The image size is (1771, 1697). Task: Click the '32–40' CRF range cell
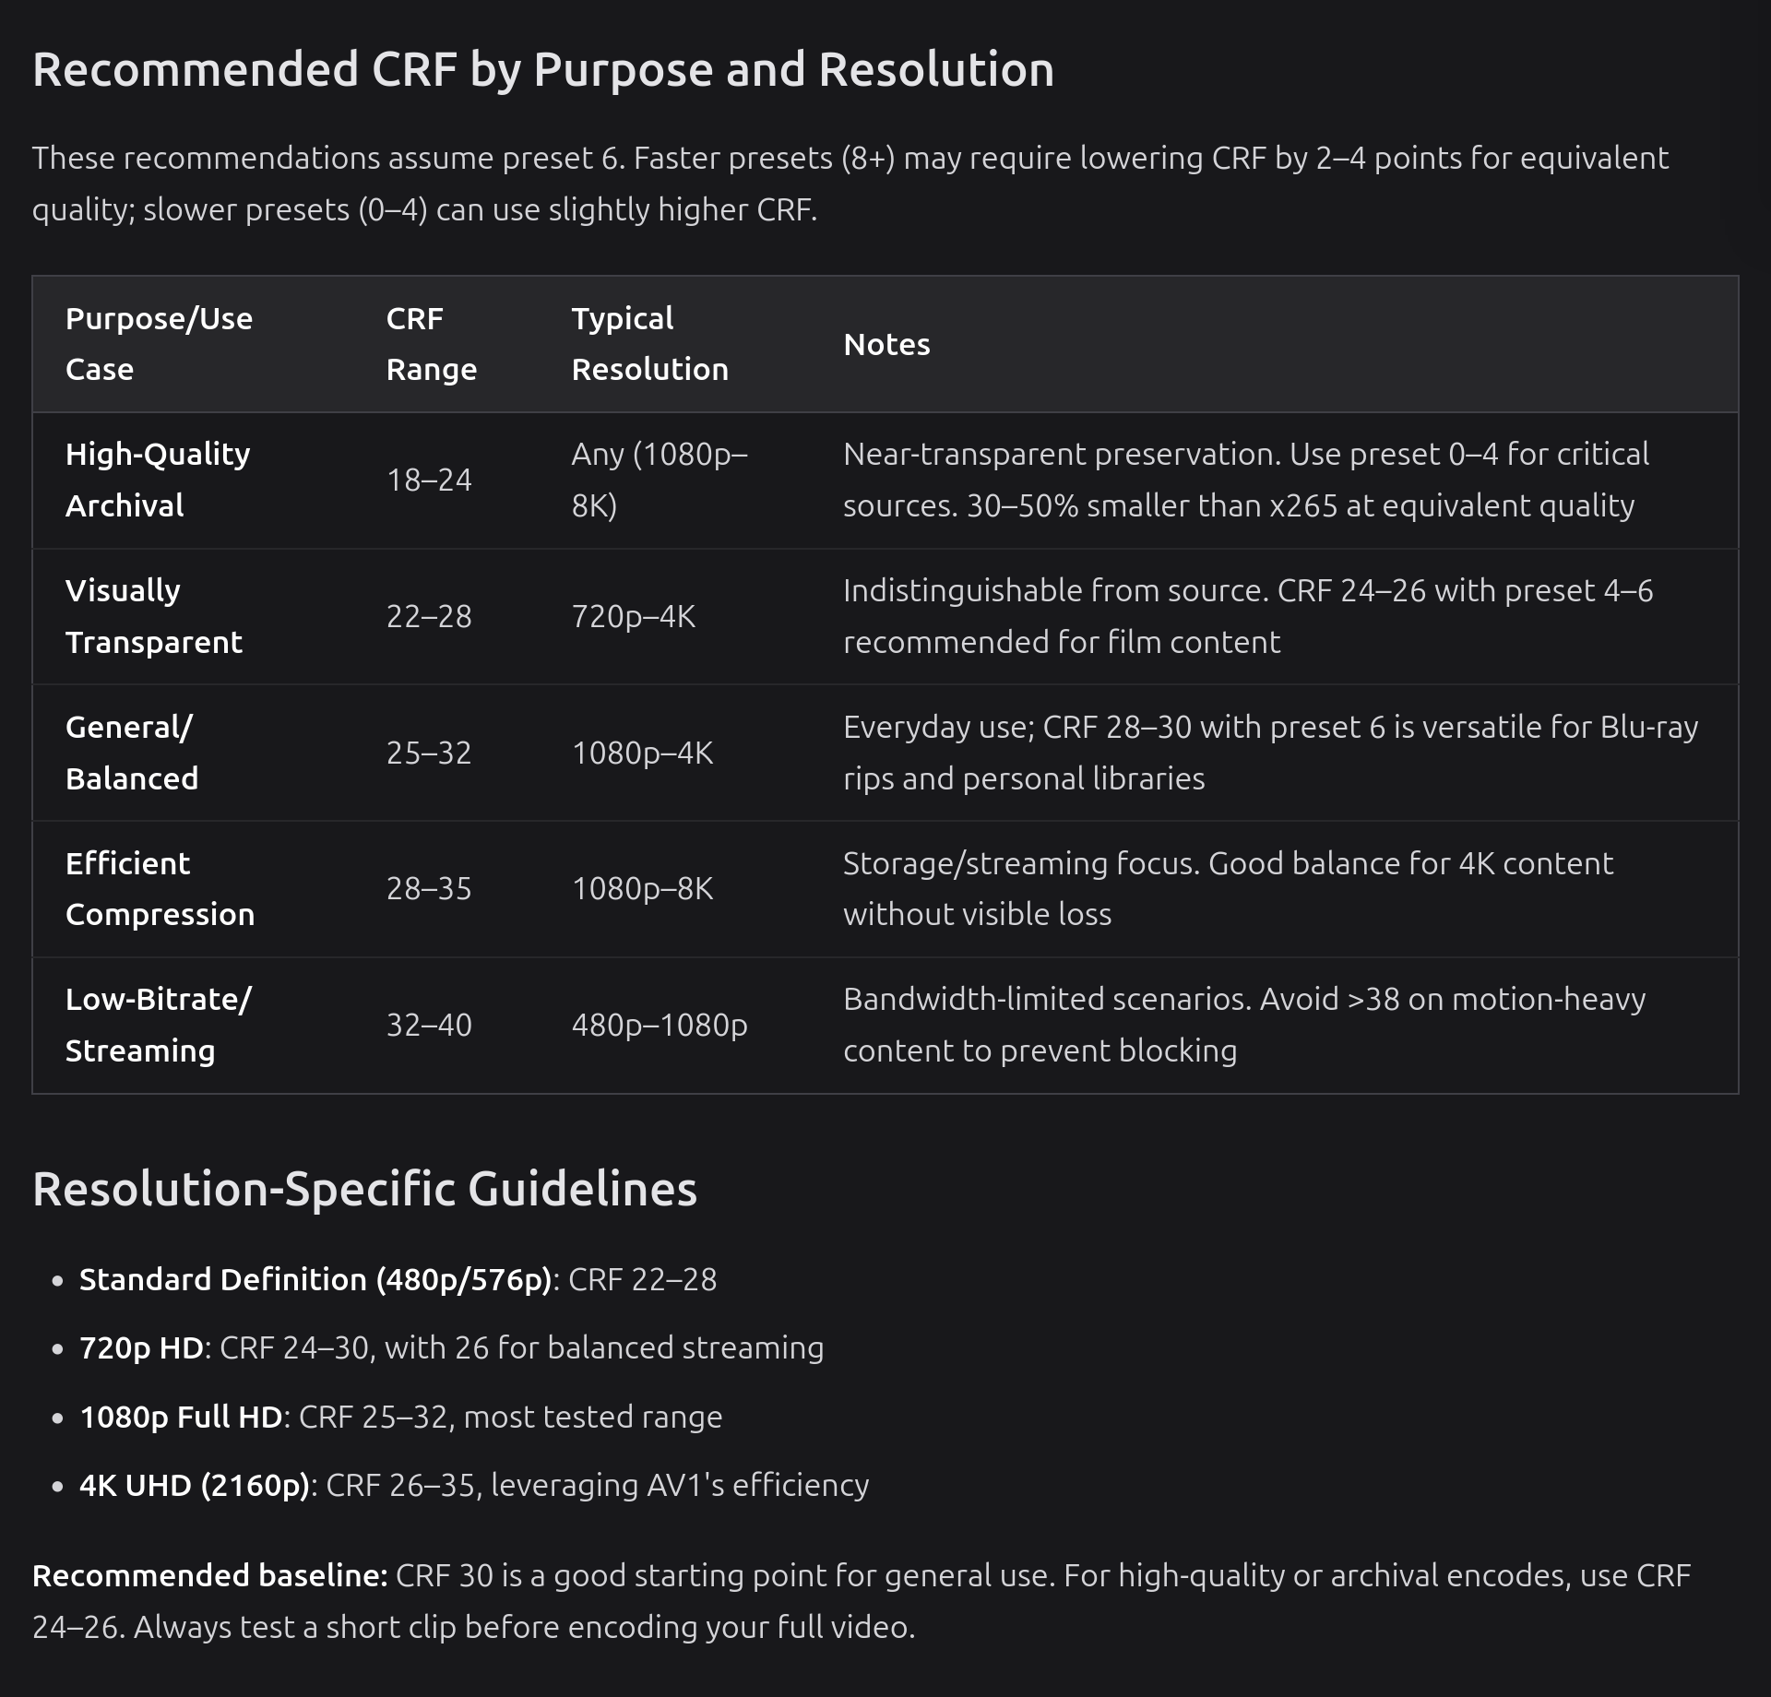(x=429, y=1026)
